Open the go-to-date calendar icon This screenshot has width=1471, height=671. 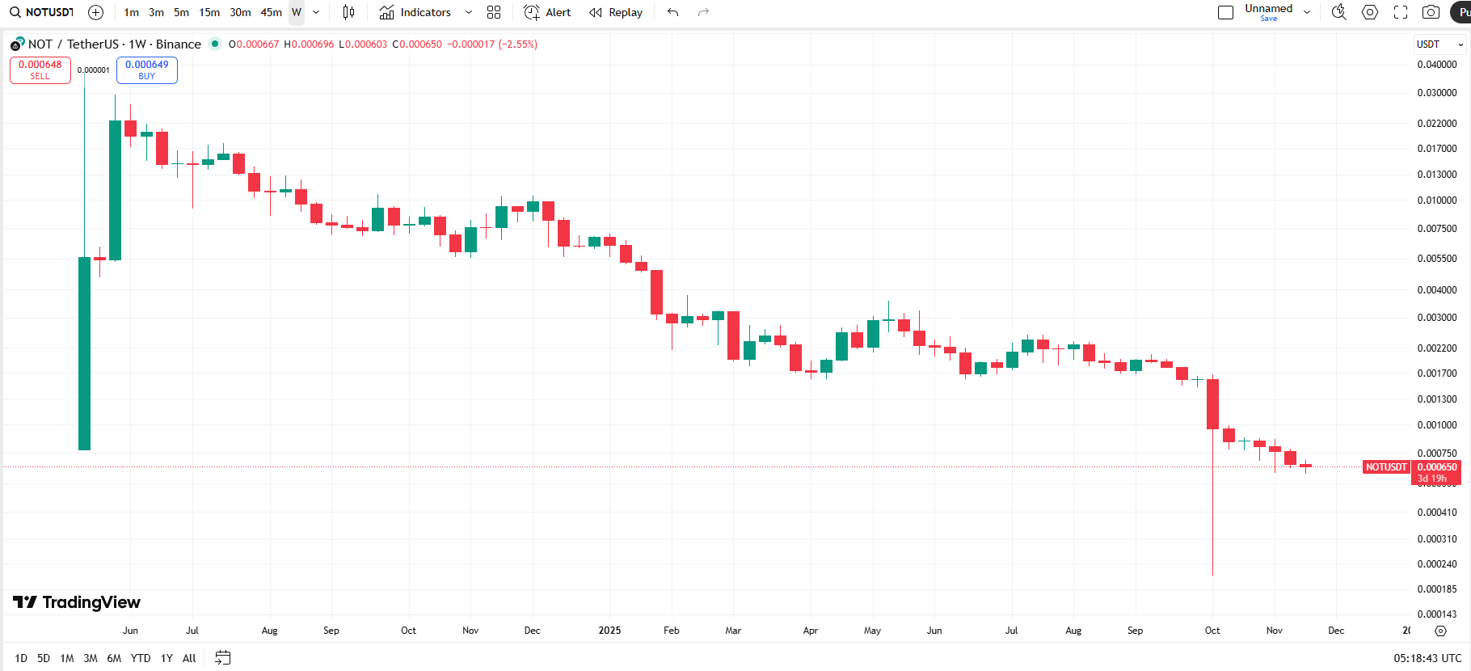point(223,658)
